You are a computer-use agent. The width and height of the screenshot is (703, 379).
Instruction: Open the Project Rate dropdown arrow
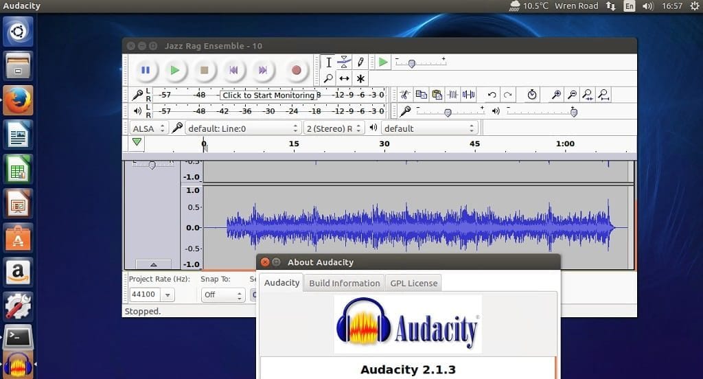[168, 295]
